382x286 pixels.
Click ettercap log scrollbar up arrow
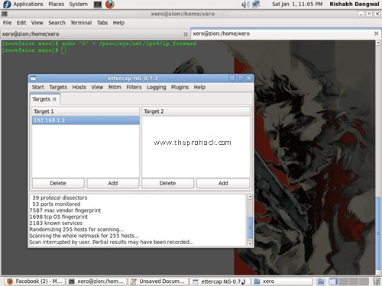click(x=250, y=197)
